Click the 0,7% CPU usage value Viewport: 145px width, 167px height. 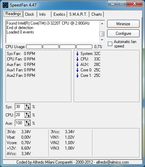[x=98, y=47]
